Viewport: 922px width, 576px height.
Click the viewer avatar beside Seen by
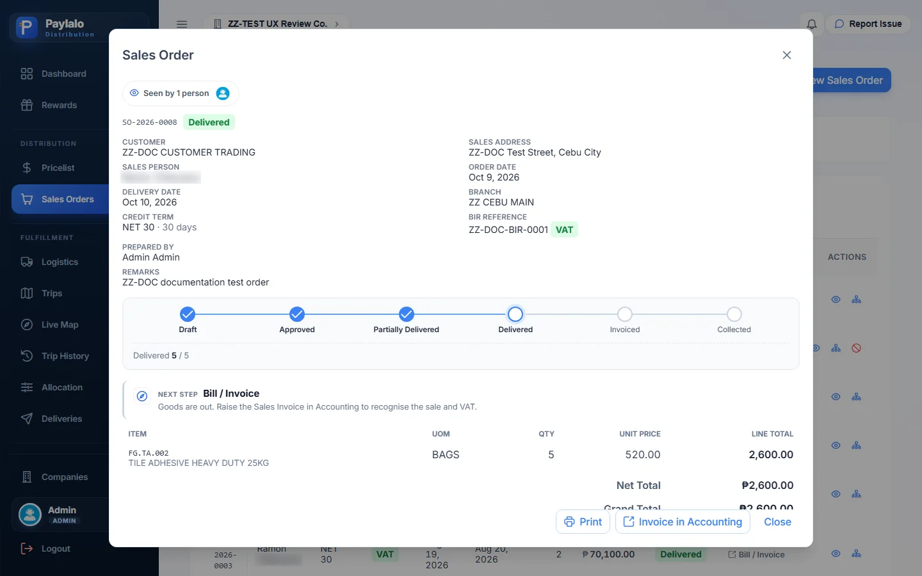coord(223,93)
